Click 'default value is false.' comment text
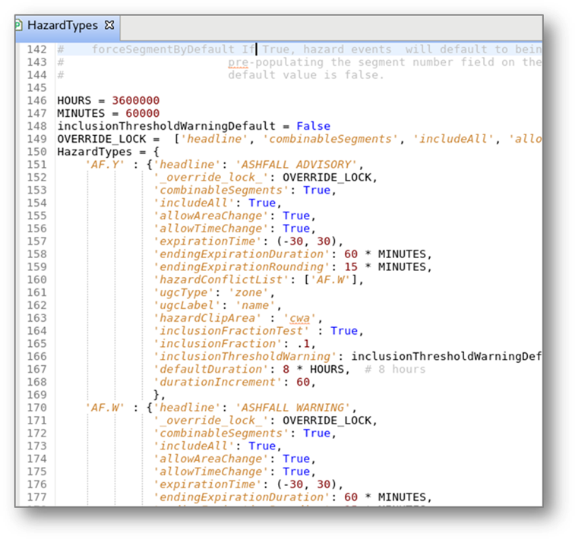 305,74
